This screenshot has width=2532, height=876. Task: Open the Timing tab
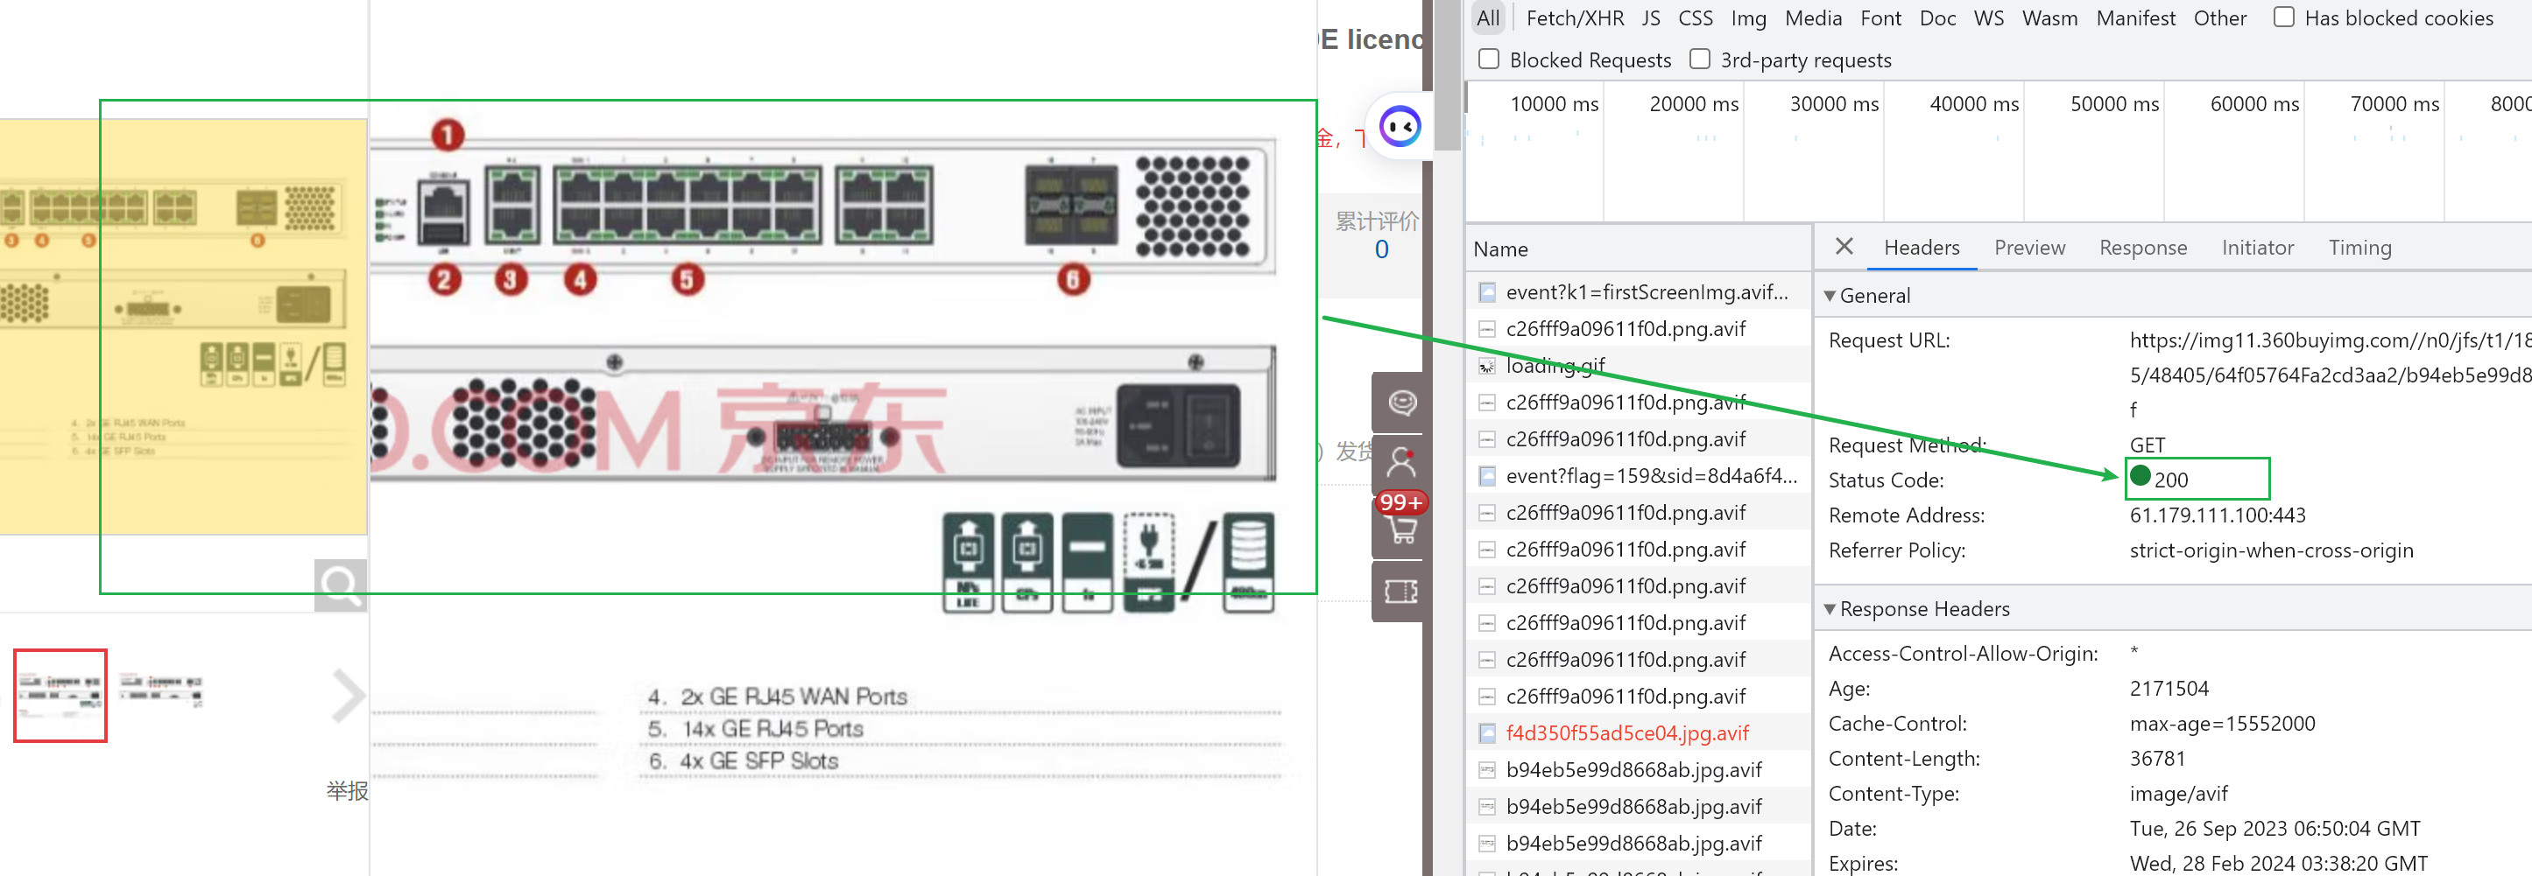click(x=2359, y=248)
